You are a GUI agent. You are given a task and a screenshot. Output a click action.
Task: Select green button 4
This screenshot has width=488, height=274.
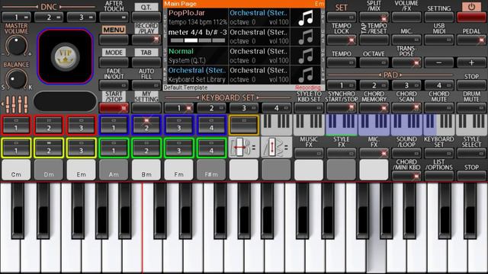pos(211,148)
